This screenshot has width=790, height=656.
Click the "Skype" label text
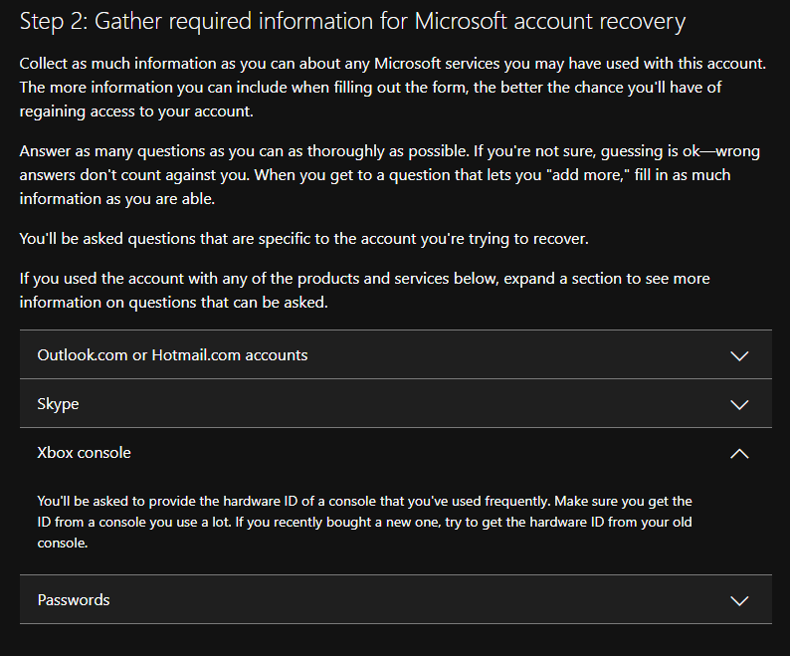[x=58, y=404]
